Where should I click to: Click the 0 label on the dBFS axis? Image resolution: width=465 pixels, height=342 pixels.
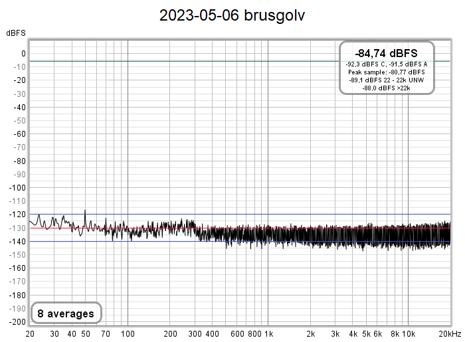click(23, 54)
